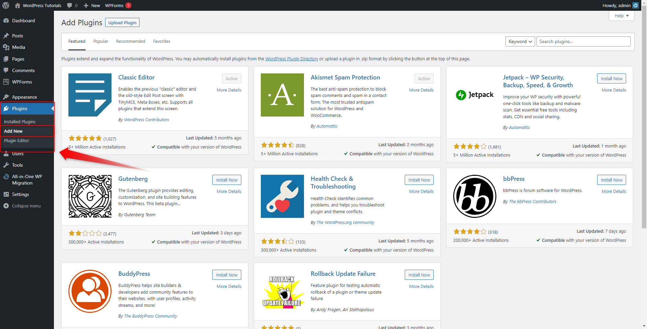This screenshot has height=329, width=647.
Task: Open WPForms notifications in admin bar
Action: click(x=118, y=5)
